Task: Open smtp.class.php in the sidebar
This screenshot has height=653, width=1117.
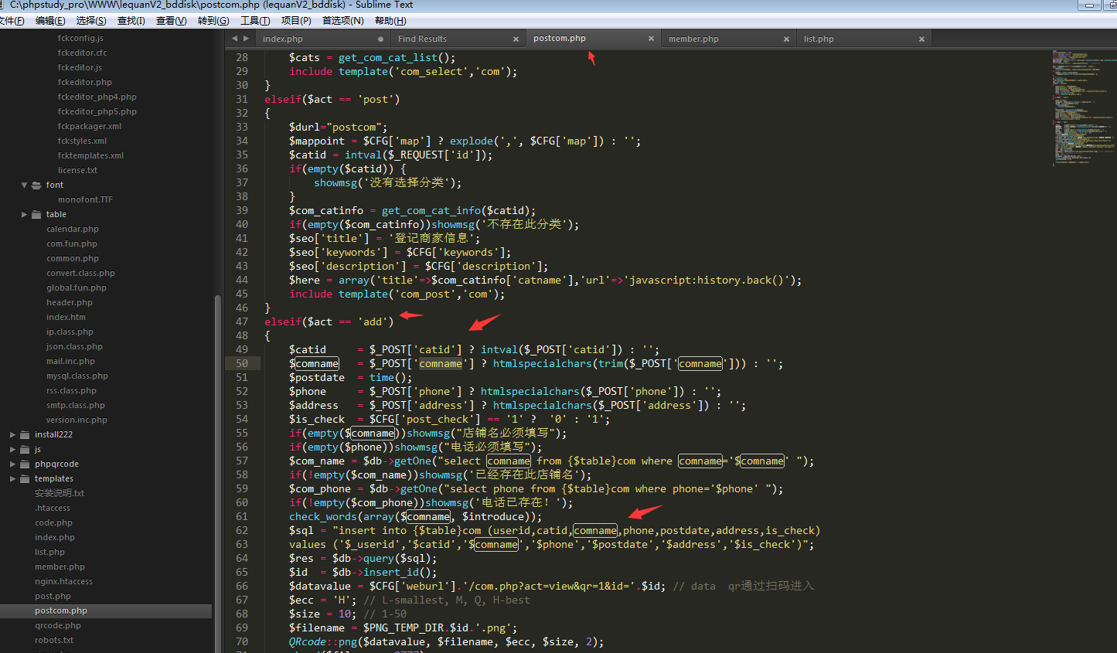Action: tap(76, 406)
